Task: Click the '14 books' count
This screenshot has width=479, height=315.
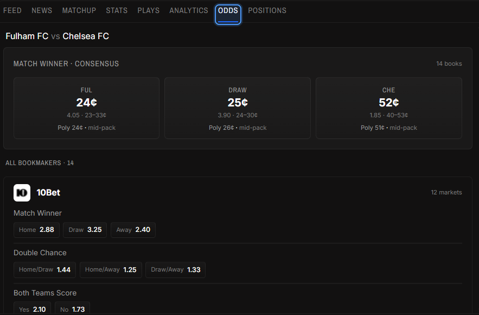Action: click(449, 64)
